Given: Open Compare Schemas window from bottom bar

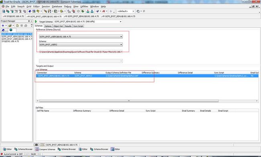Looking at the screenshot, I should click(x=45, y=149).
